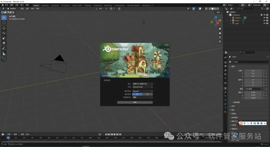Jump to first frame in timeline
This screenshot has height=147, width=270.
[x=106, y=134]
